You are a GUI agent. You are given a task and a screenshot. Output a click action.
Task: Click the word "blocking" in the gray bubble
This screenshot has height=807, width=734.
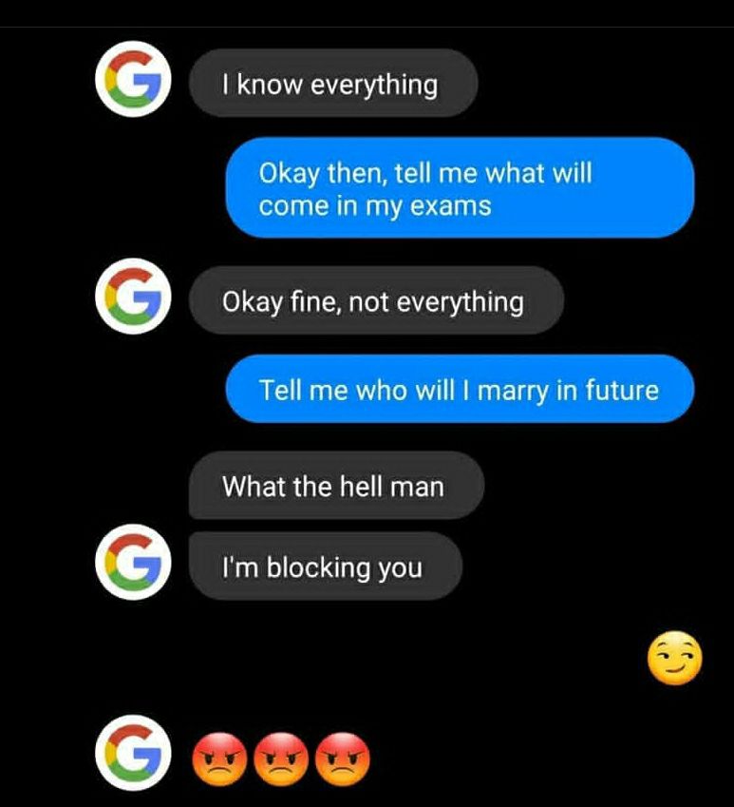click(318, 567)
